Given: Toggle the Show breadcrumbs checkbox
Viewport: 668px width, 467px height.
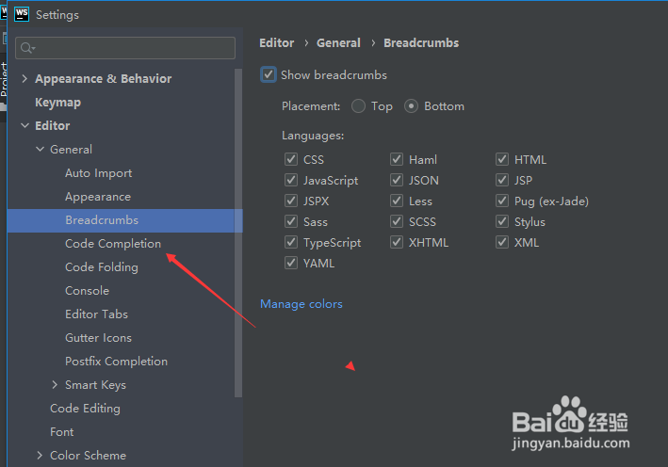Looking at the screenshot, I should pos(269,75).
